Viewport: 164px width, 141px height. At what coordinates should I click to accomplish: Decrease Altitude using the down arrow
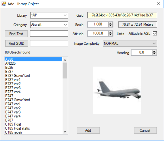(110, 35)
